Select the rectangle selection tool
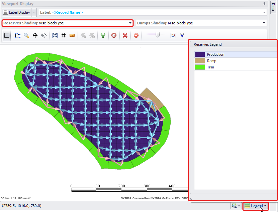This screenshot has width=278, height=212. [x=7, y=35]
